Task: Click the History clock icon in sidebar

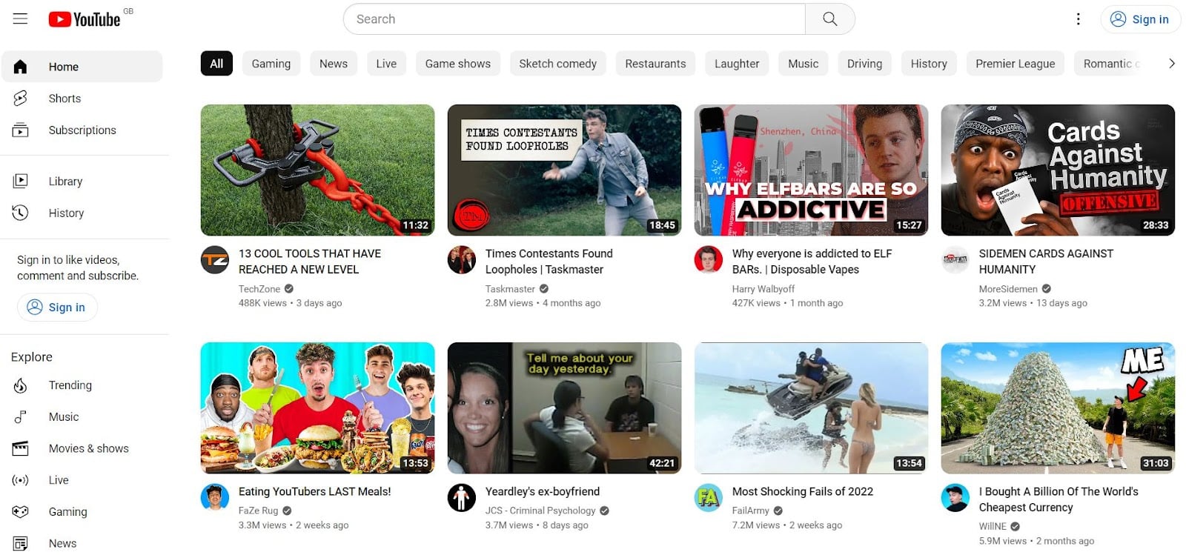Action: pyautogui.click(x=20, y=213)
